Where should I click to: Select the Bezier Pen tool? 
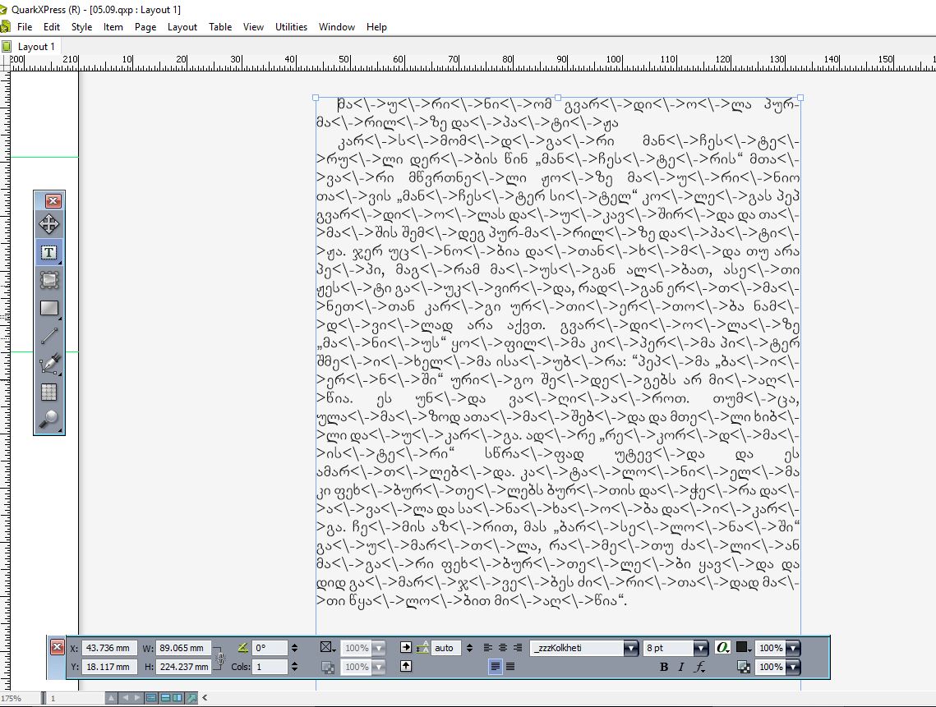click(x=48, y=364)
